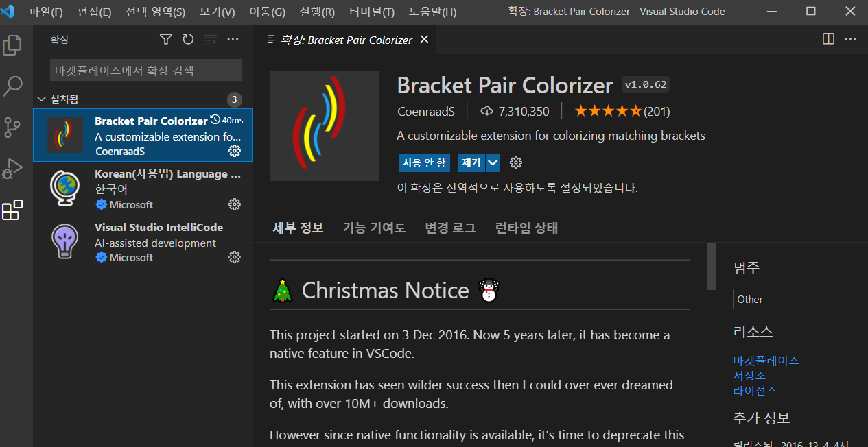The width and height of the screenshot is (868, 447).
Task: Open the 라이선스 resource link
Action: tap(755, 390)
